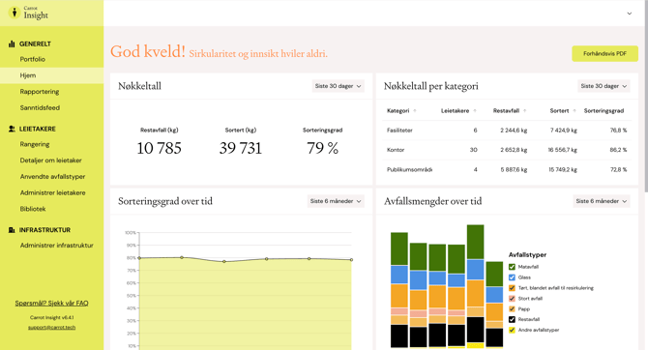The height and width of the screenshot is (350, 648).
Task: Sort table by Sortert arrow icon
Action: click(x=574, y=111)
